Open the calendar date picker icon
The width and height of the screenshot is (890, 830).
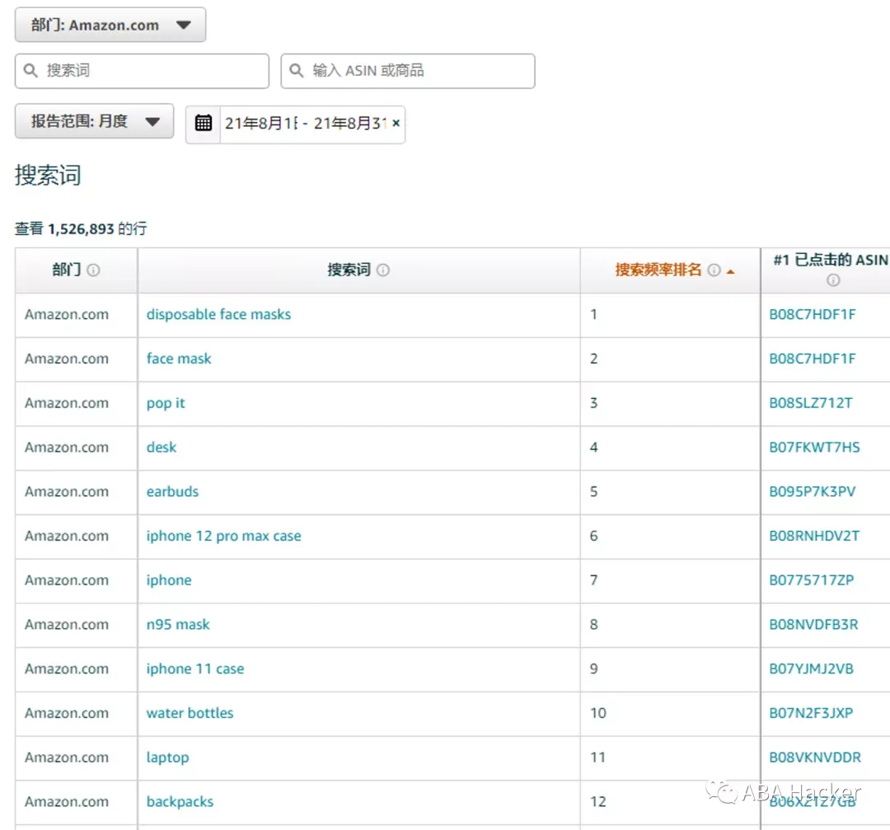(x=204, y=123)
